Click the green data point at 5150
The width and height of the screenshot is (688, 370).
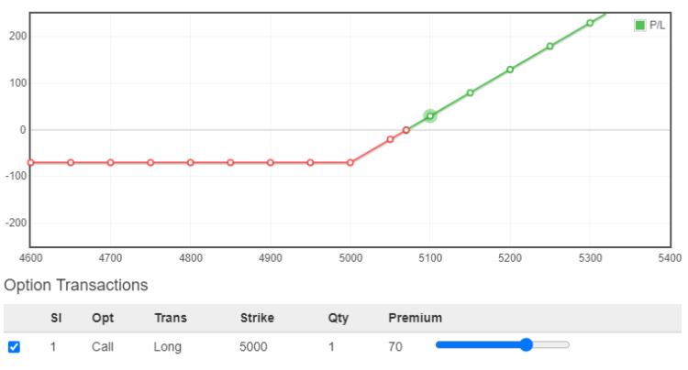click(470, 92)
